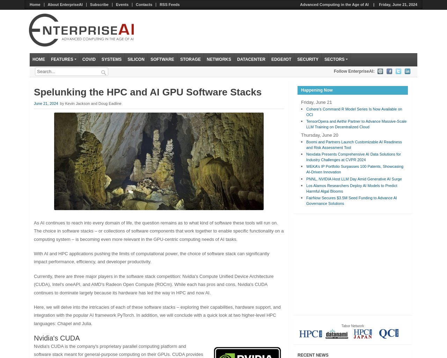Image resolution: width=447 pixels, height=358 pixels.
Task: Click the search magnifier icon
Action: click(103, 72)
